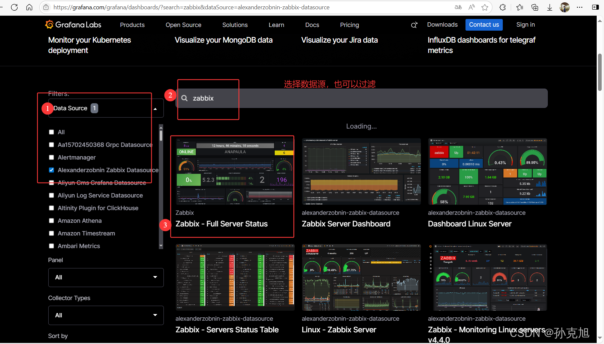This screenshot has width=604, height=344.
Task: Uncheck Alexanderzobnin Zabbix Datasource
Action: 51,170
